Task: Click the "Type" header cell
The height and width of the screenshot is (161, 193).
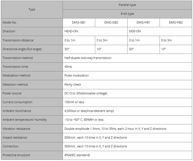Action: click(32, 9)
